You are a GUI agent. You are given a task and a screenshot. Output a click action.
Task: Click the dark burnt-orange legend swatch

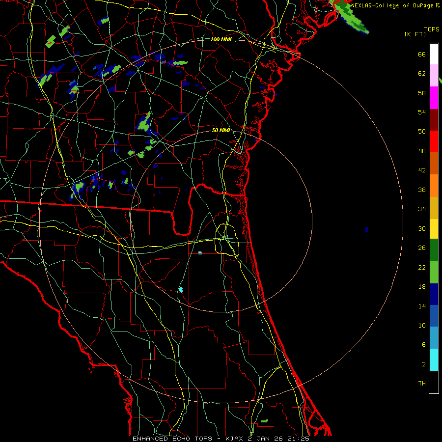pyautogui.click(x=434, y=164)
